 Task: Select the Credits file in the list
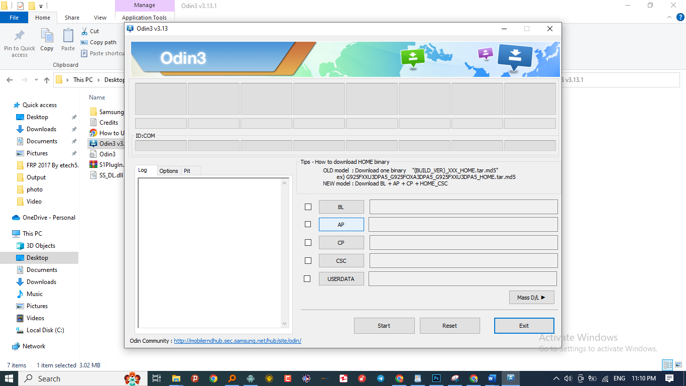(108, 122)
